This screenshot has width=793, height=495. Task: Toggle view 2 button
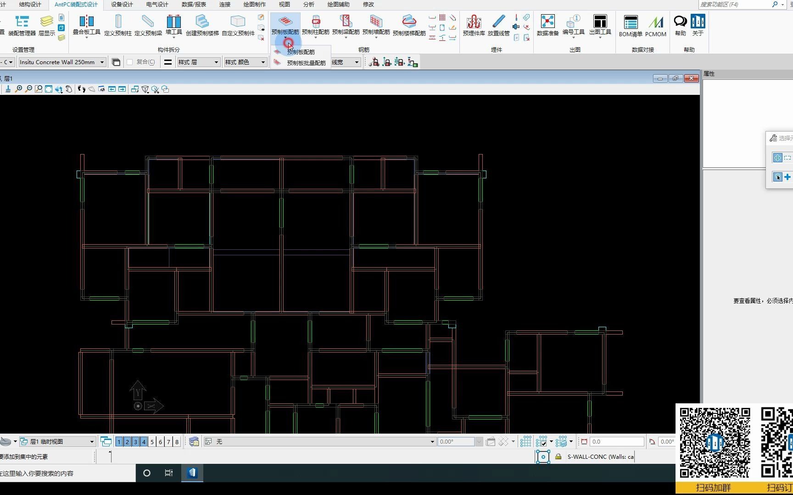pos(127,441)
